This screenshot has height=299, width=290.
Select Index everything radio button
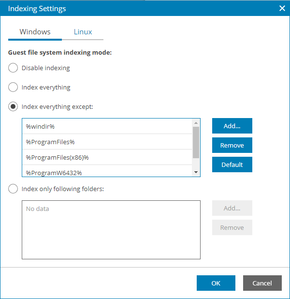(x=14, y=88)
